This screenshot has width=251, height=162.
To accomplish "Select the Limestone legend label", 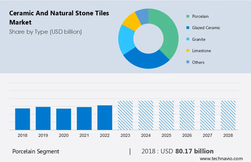I will tap(201, 51).
